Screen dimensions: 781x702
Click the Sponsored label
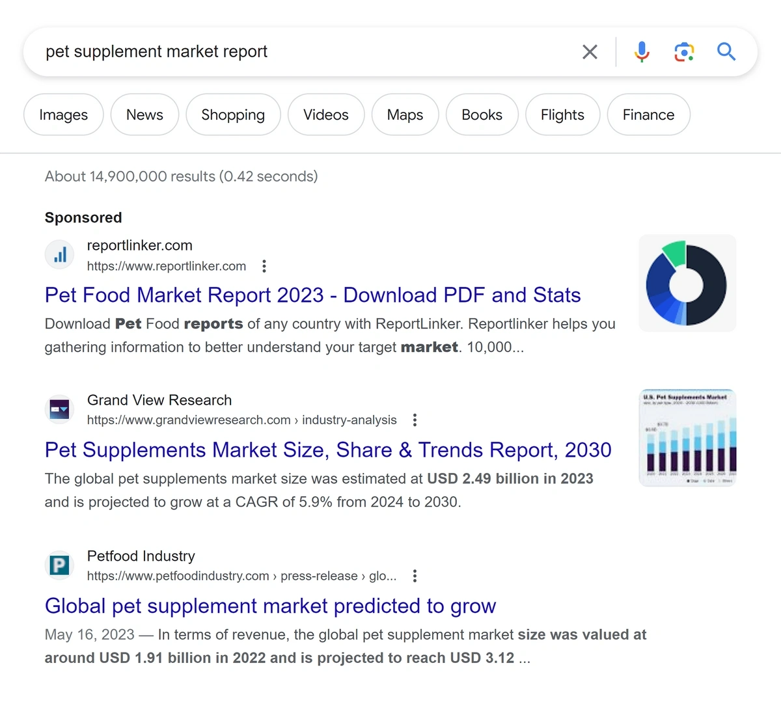tap(83, 217)
